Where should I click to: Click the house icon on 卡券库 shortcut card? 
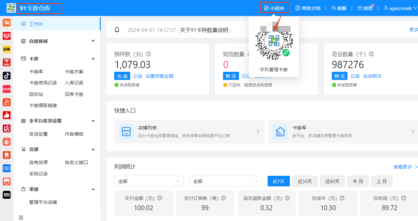280,131
